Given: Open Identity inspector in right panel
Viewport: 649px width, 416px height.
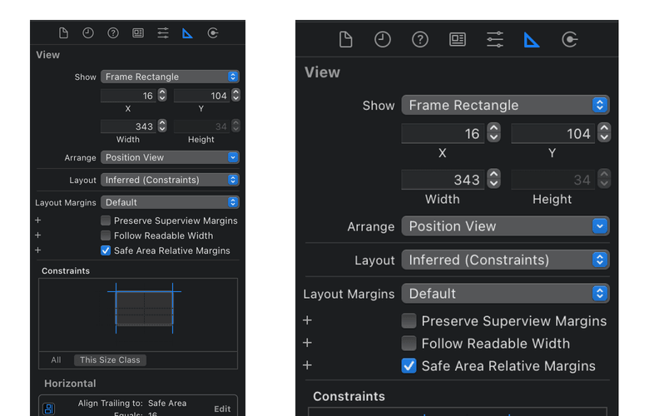Looking at the screenshot, I should point(458,40).
